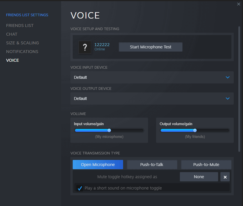Open the Voice Input Device dropdown
Image resolution: width=243 pixels, height=206 pixels.
click(152, 77)
